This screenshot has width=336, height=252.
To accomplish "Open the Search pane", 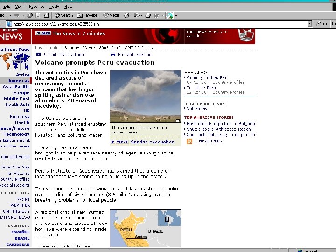I will click(x=64, y=15).
